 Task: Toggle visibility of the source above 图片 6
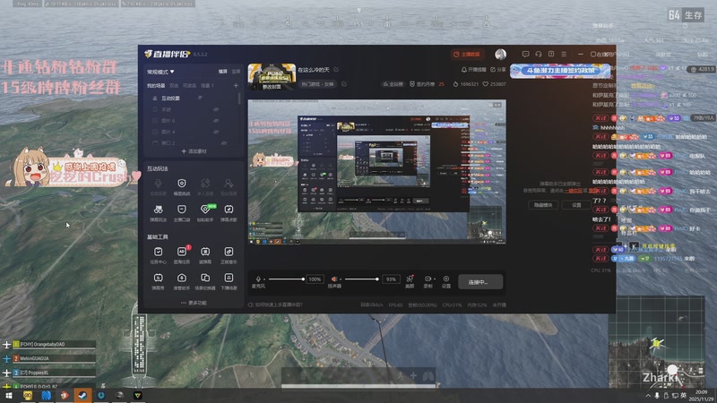(x=216, y=109)
